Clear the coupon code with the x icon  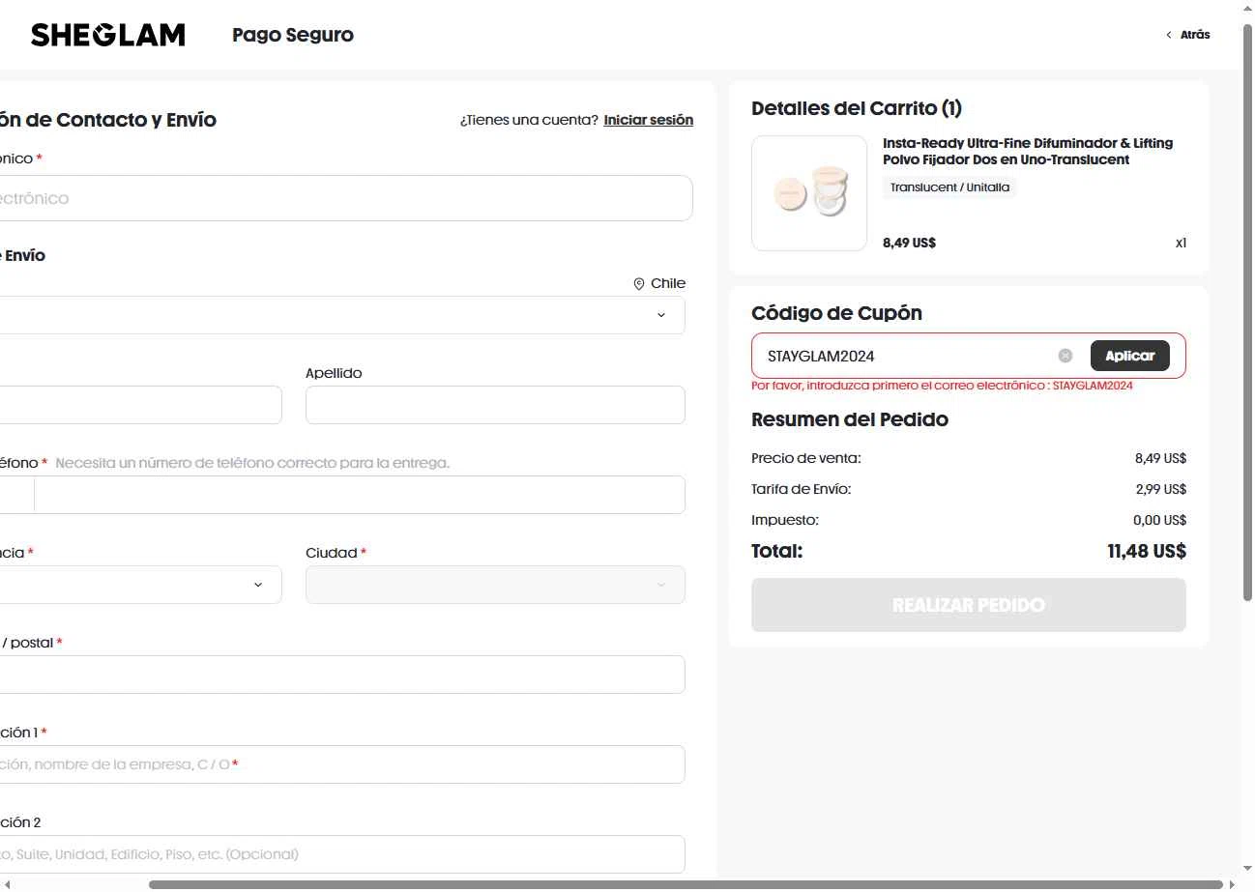click(1065, 356)
